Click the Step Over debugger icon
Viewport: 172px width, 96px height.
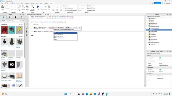pos(57,7)
